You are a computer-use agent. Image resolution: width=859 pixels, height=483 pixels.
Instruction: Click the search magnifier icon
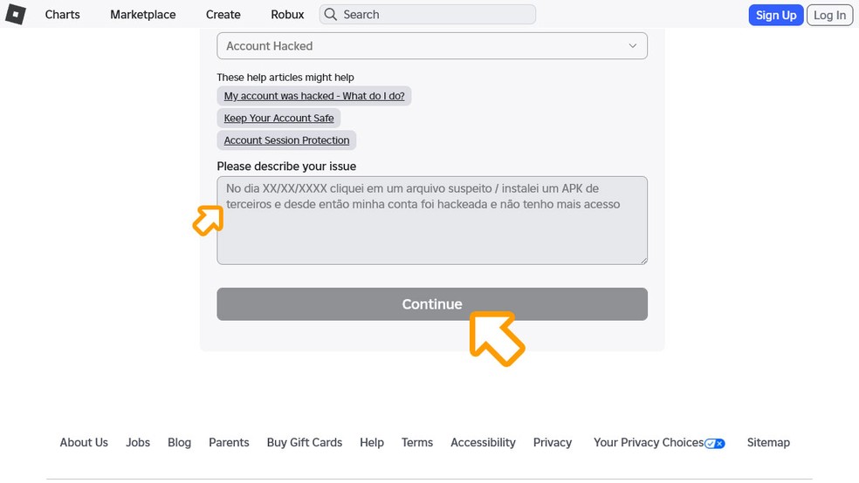tap(331, 15)
